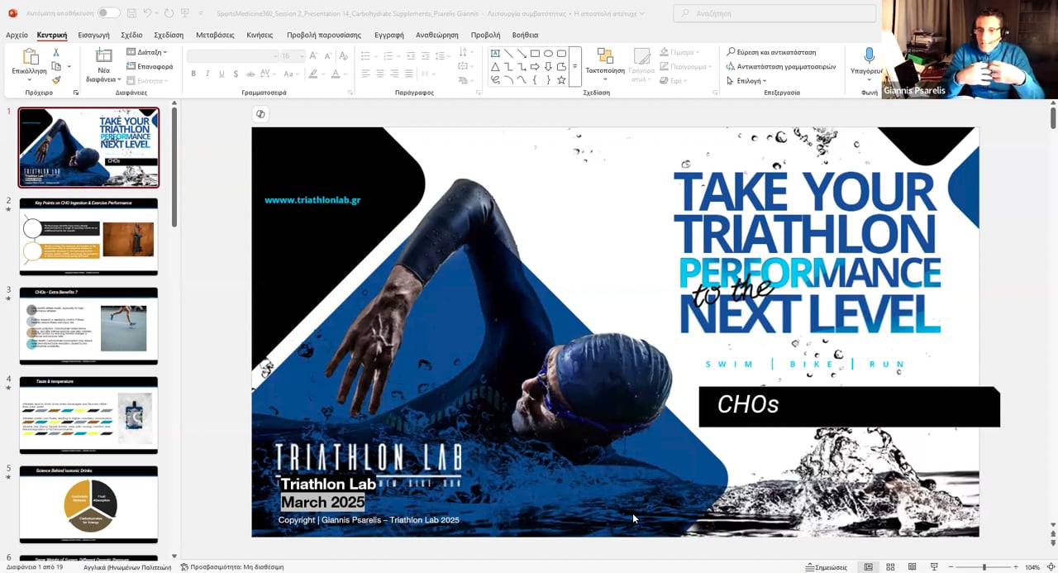
Task: Click the Center align paragraph icon
Action: coord(380,74)
